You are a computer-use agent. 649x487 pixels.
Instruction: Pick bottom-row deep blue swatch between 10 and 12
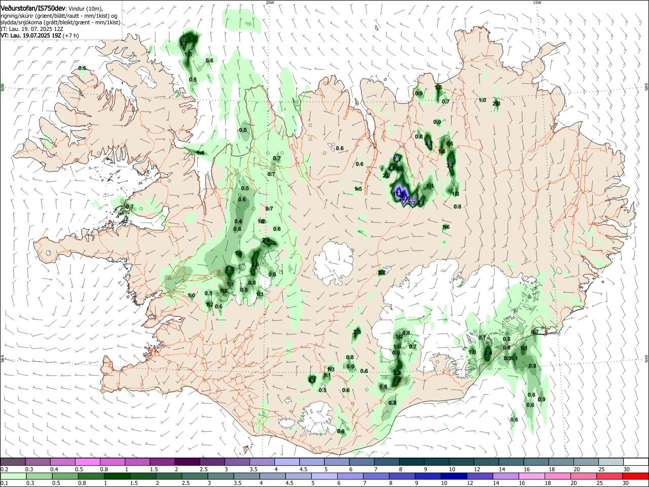[453, 476]
